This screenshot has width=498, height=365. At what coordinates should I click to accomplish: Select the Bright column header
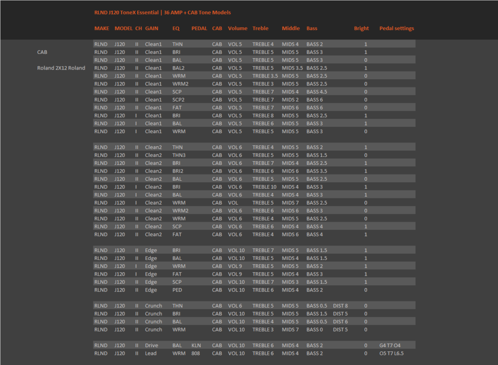[x=361, y=29]
